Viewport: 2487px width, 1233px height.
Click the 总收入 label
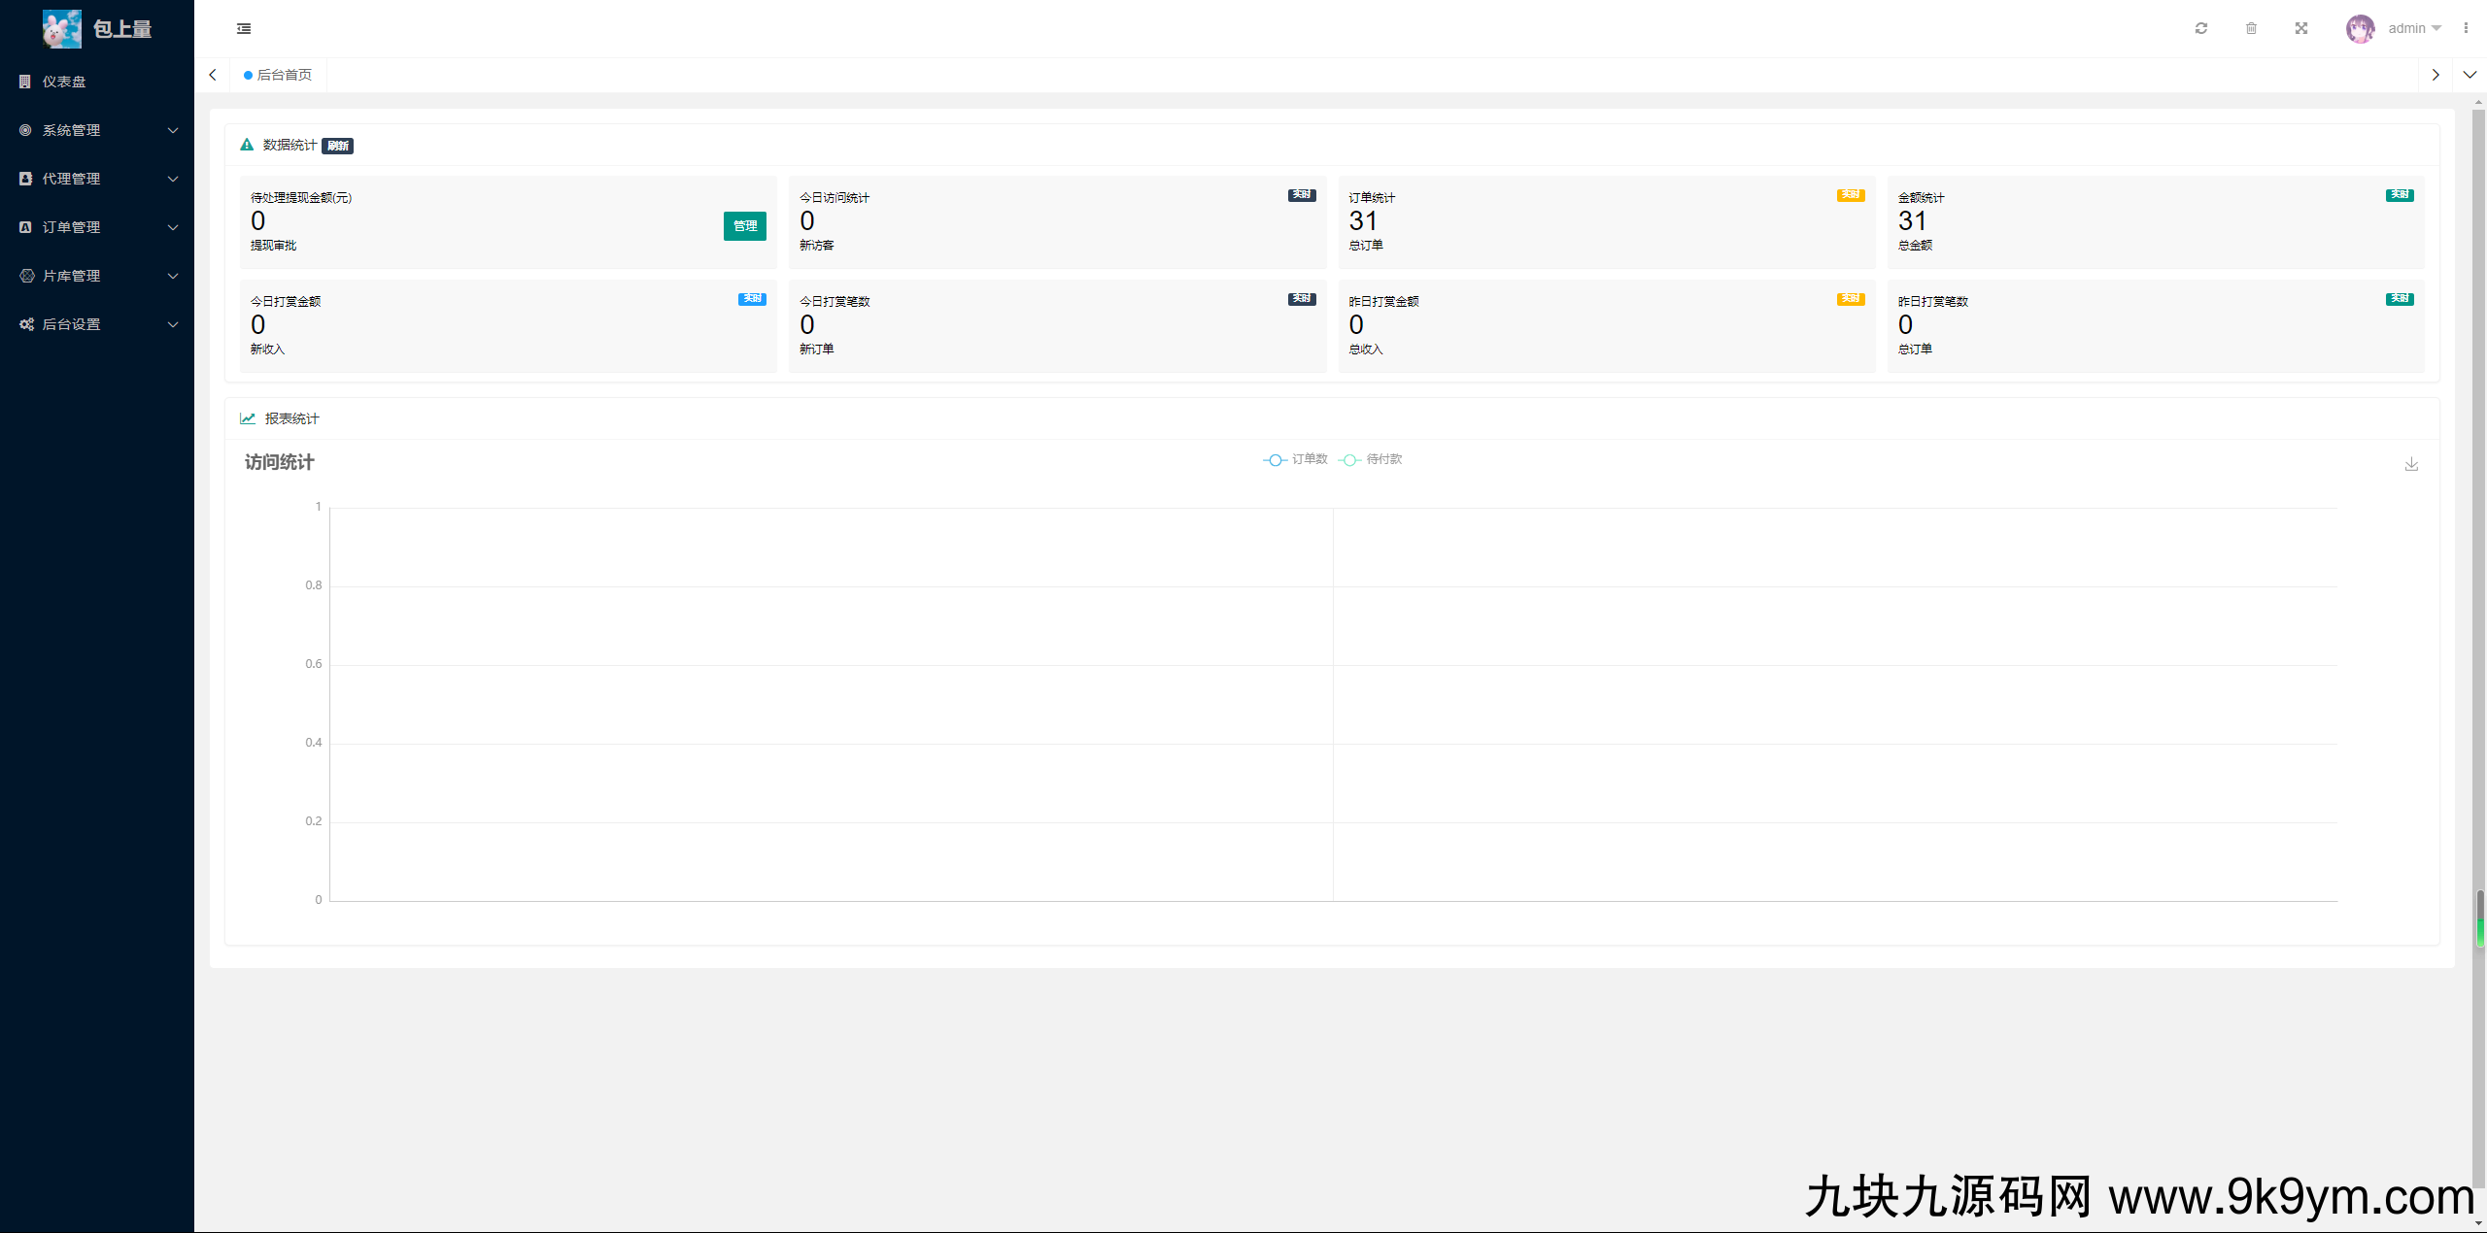(x=1366, y=350)
